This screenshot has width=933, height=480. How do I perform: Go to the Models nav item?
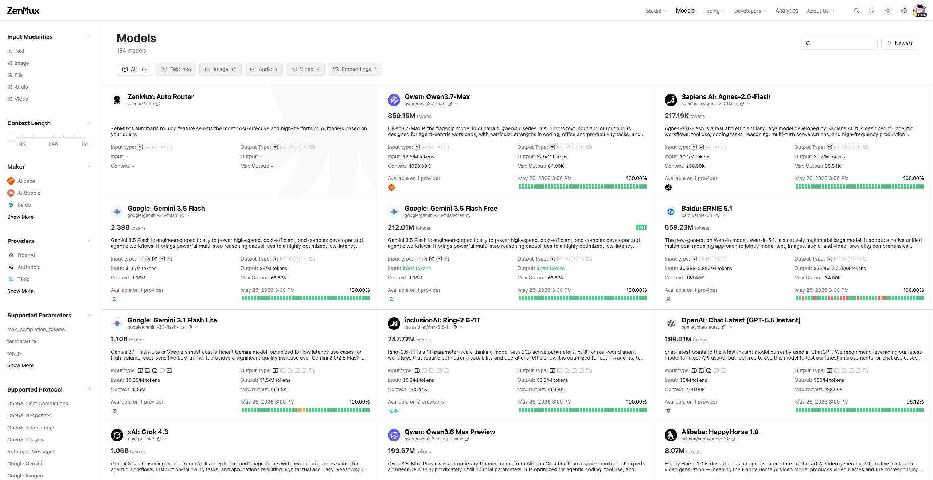pyautogui.click(x=685, y=11)
